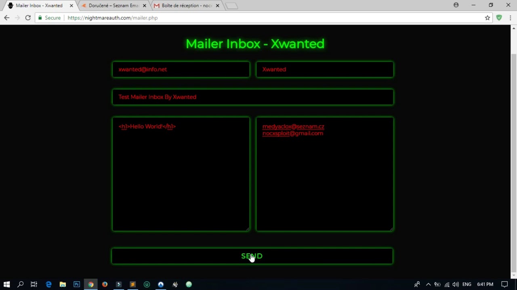Click the Chrome taskbar icon
Image resolution: width=517 pixels, height=290 pixels.
(90, 284)
